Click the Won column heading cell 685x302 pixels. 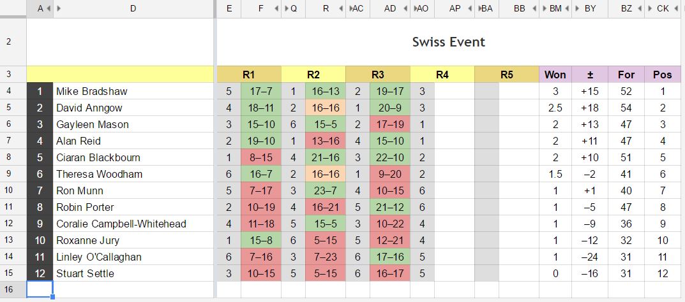(x=555, y=75)
